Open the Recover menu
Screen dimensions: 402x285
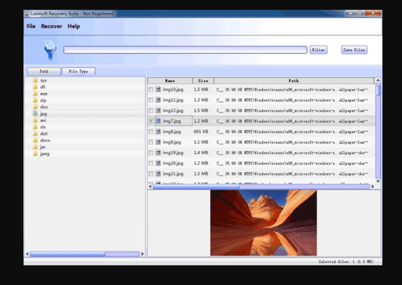point(51,26)
